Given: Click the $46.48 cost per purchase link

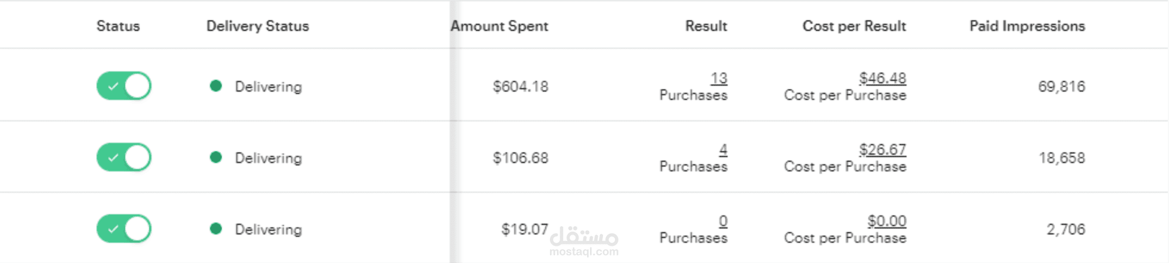Looking at the screenshot, I should tap(882, 79).
